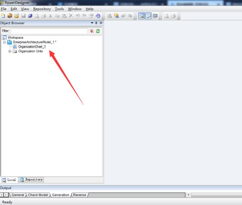This screenshot has width=242, height=205.
Task: Click the toolbar options handle after Result List
Action: click(x=161, y=16)
